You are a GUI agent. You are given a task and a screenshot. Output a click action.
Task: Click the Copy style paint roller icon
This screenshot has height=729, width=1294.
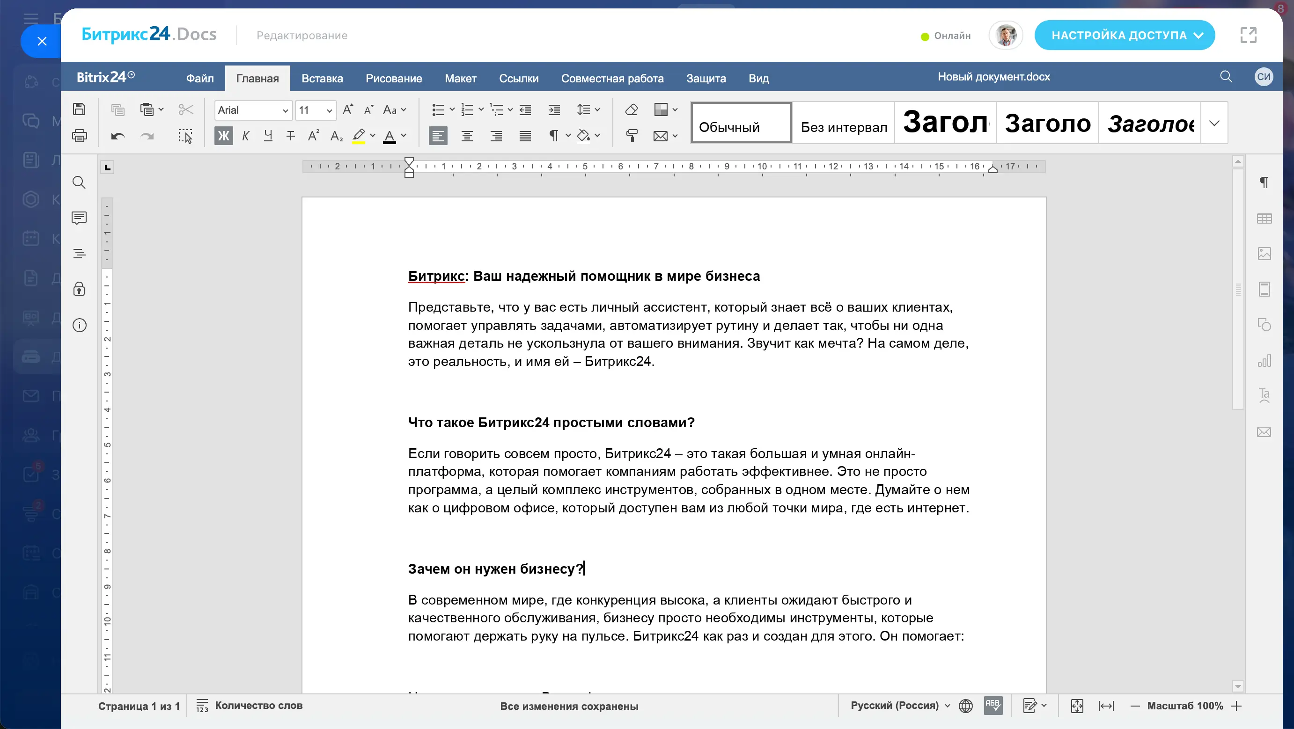click(x=632, y=136)
